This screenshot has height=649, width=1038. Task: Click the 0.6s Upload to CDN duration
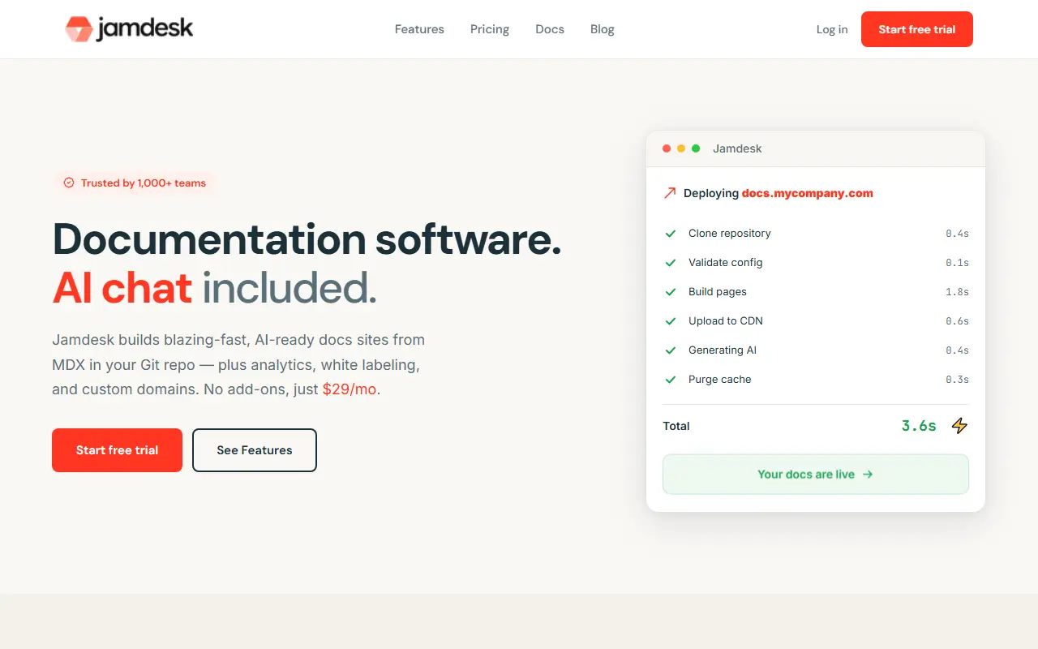(957, 321)
